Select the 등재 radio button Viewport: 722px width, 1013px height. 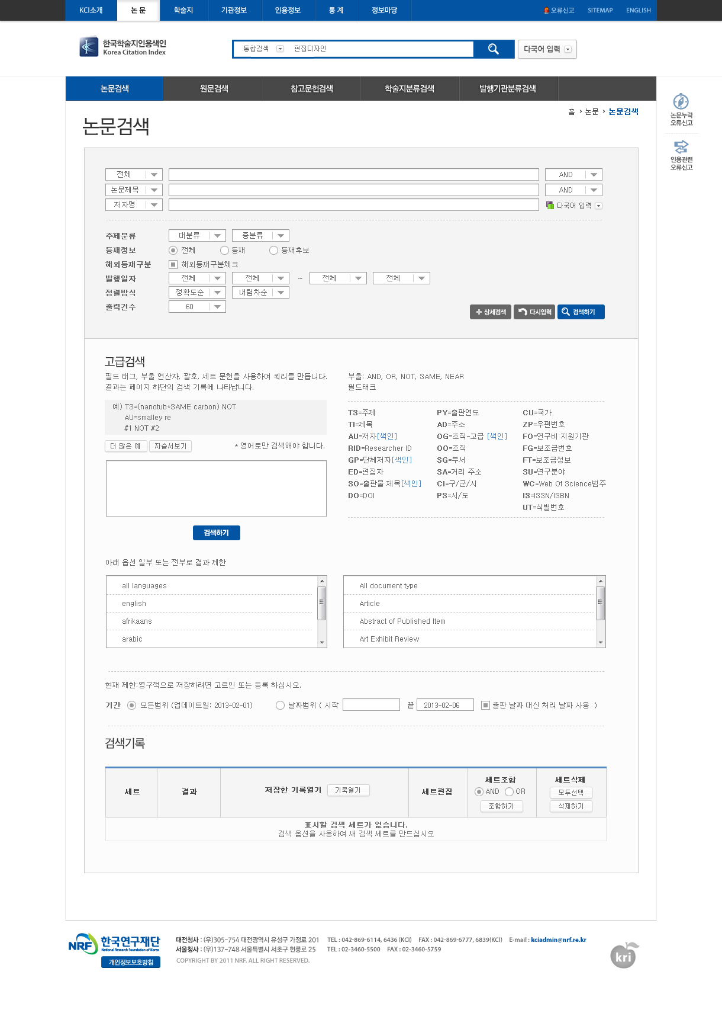[x=224, y=251]
